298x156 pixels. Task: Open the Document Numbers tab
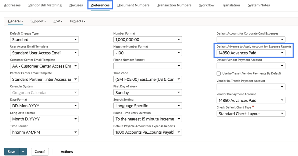point(133,5)
